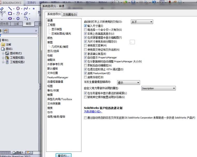Click the 注解 annotation folder icon
This screenshot has width=197, height=157.
coord(3,45)
